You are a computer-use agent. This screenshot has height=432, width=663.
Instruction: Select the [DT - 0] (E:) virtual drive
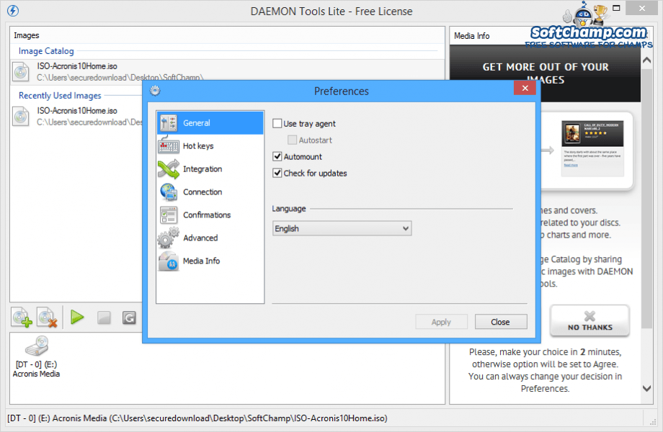point(36,357)
